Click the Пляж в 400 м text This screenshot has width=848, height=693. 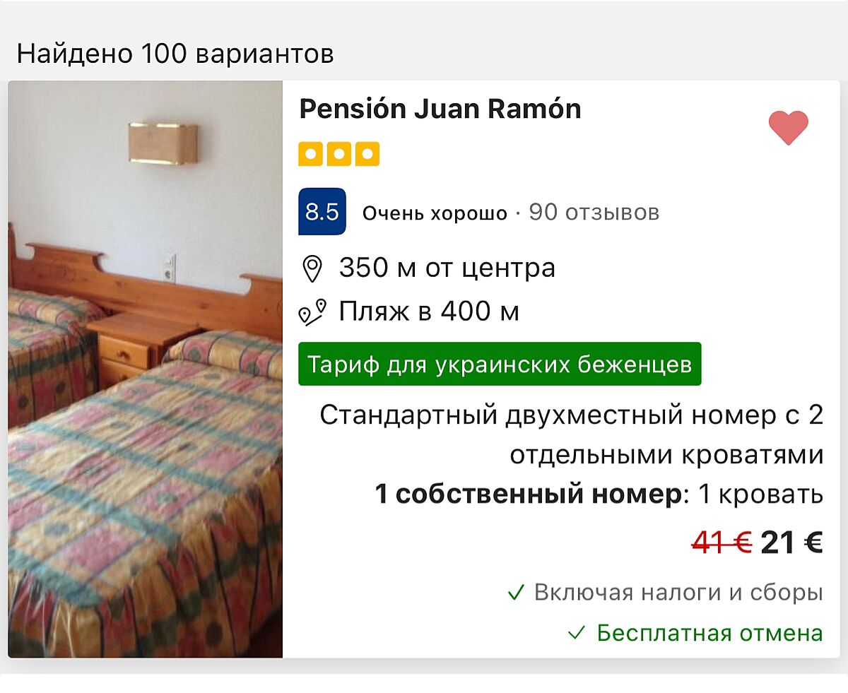click(429, 311)
